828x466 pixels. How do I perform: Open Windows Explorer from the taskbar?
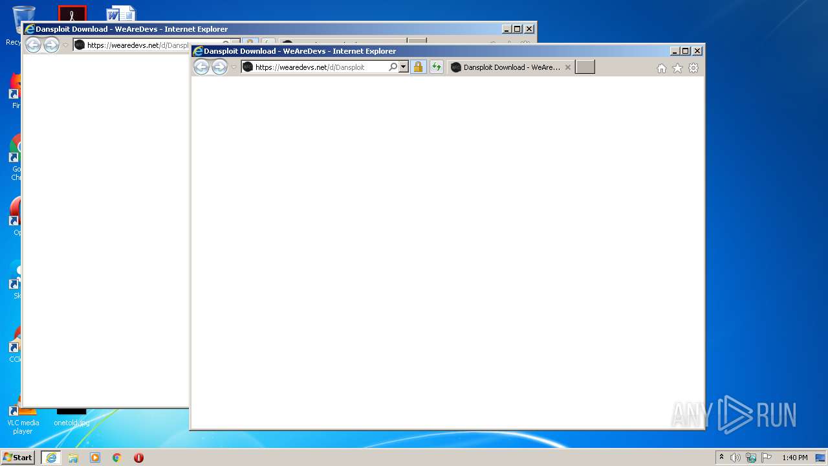click(x=73, y=458)
